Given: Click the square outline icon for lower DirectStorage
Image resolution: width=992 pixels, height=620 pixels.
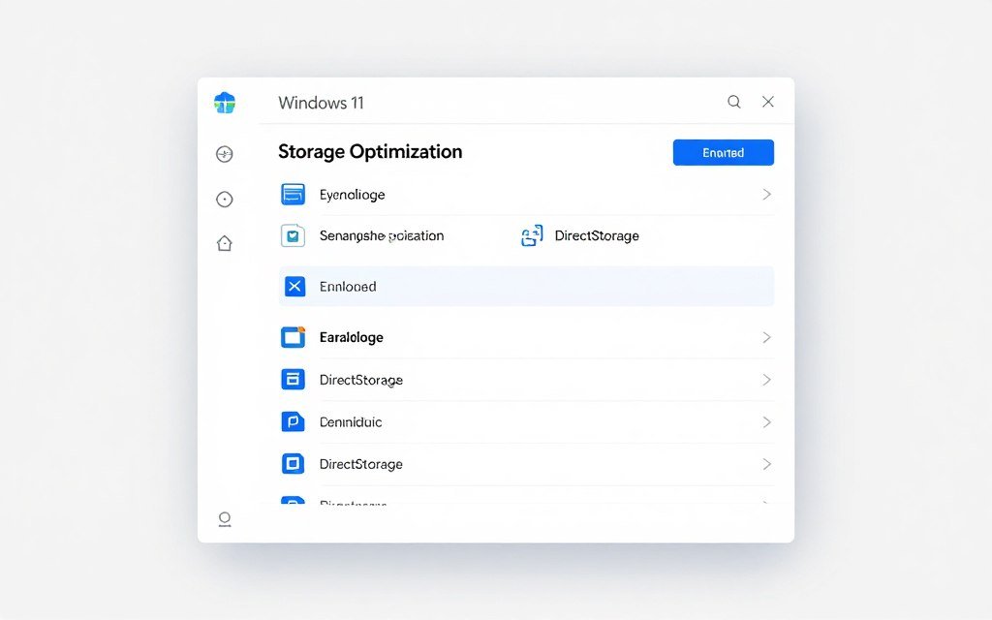Looking at the screenshot, I should (x=293, y=463).
